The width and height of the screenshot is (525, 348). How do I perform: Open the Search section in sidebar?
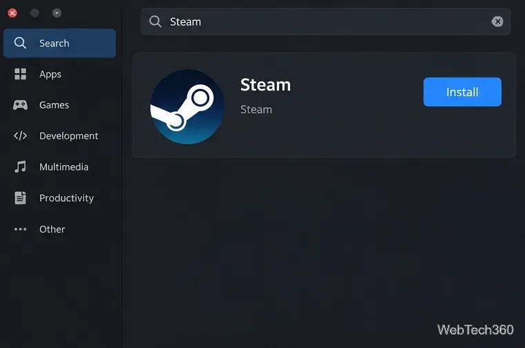[x=59, y=43]
